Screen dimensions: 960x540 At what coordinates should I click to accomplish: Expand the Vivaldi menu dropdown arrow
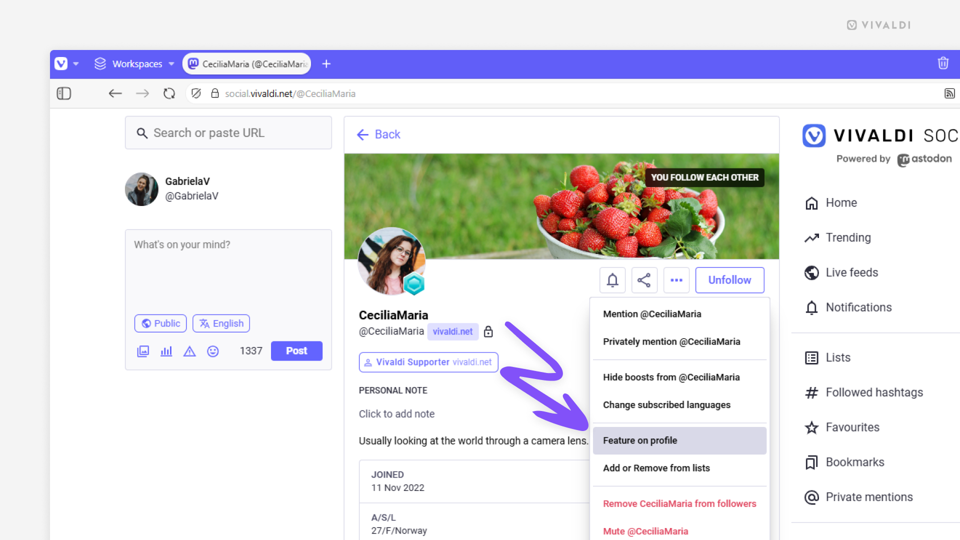[x=76, y=64]
